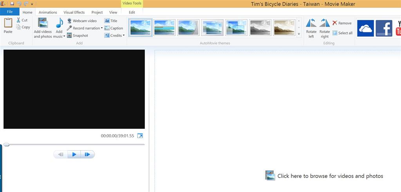Go to next frame
This screenshot has height=192, width=401.
[x=87, y=154]
